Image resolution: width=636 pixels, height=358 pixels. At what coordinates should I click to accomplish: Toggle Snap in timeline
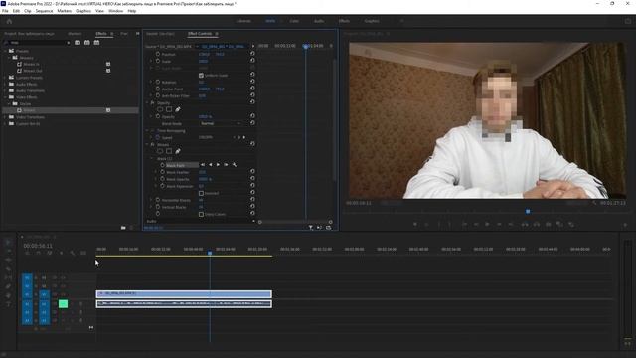(39, 253)
